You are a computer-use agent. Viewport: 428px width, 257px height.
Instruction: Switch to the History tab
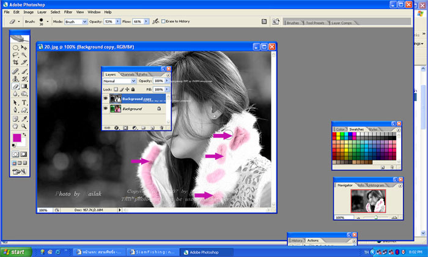pyautogui.click(x=297, y=240)
